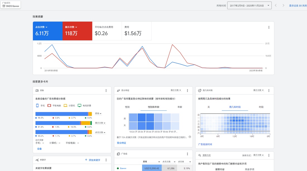Image resolution: width=307 pixels, height=171 pixels.
Task: Open more options on 周几和时段 card
Action: [269, 91]
